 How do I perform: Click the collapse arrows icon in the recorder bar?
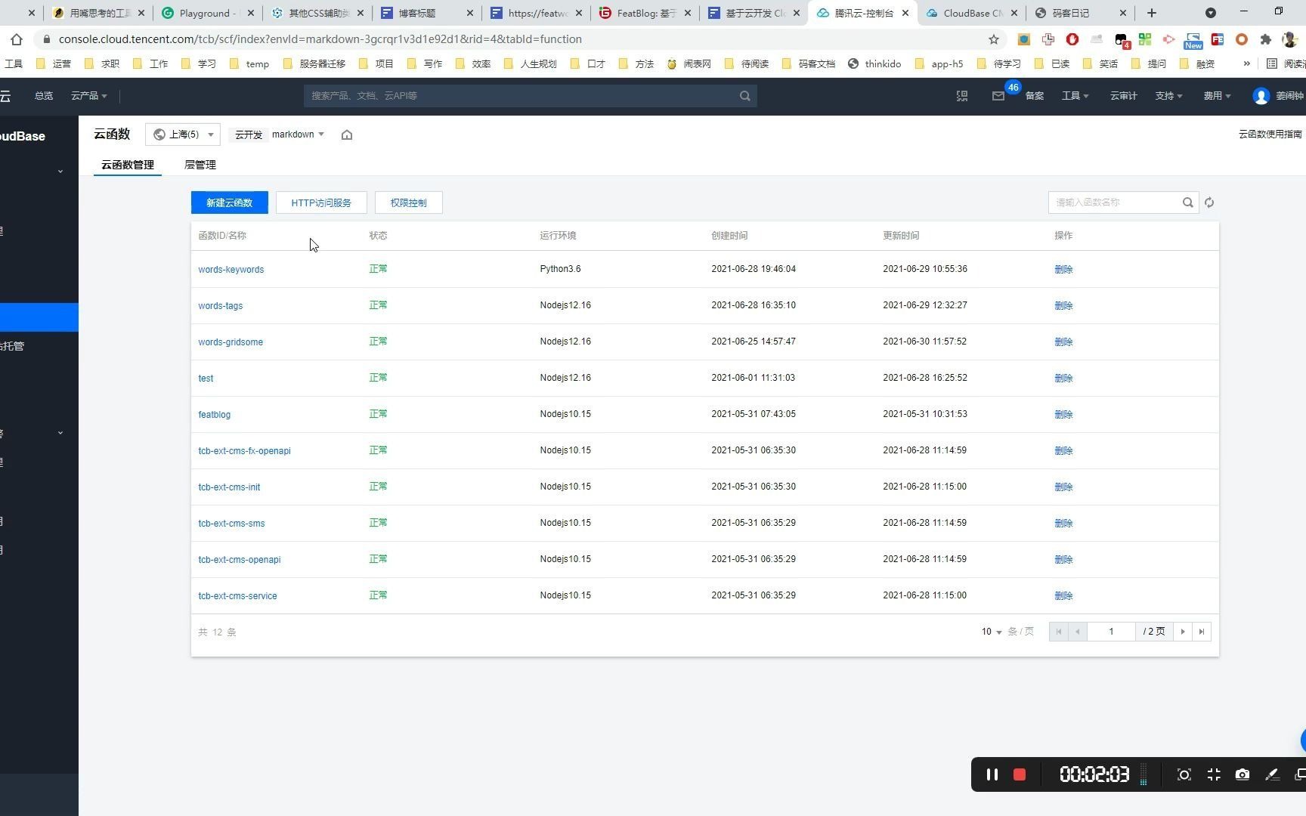[x=1214, y=774]
